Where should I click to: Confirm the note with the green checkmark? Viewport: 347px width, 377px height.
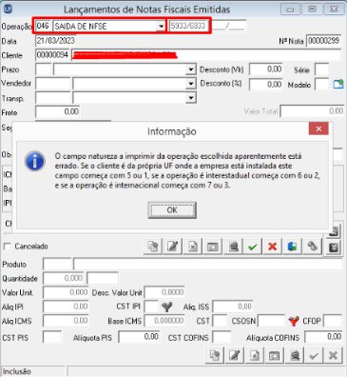point(253,247)
